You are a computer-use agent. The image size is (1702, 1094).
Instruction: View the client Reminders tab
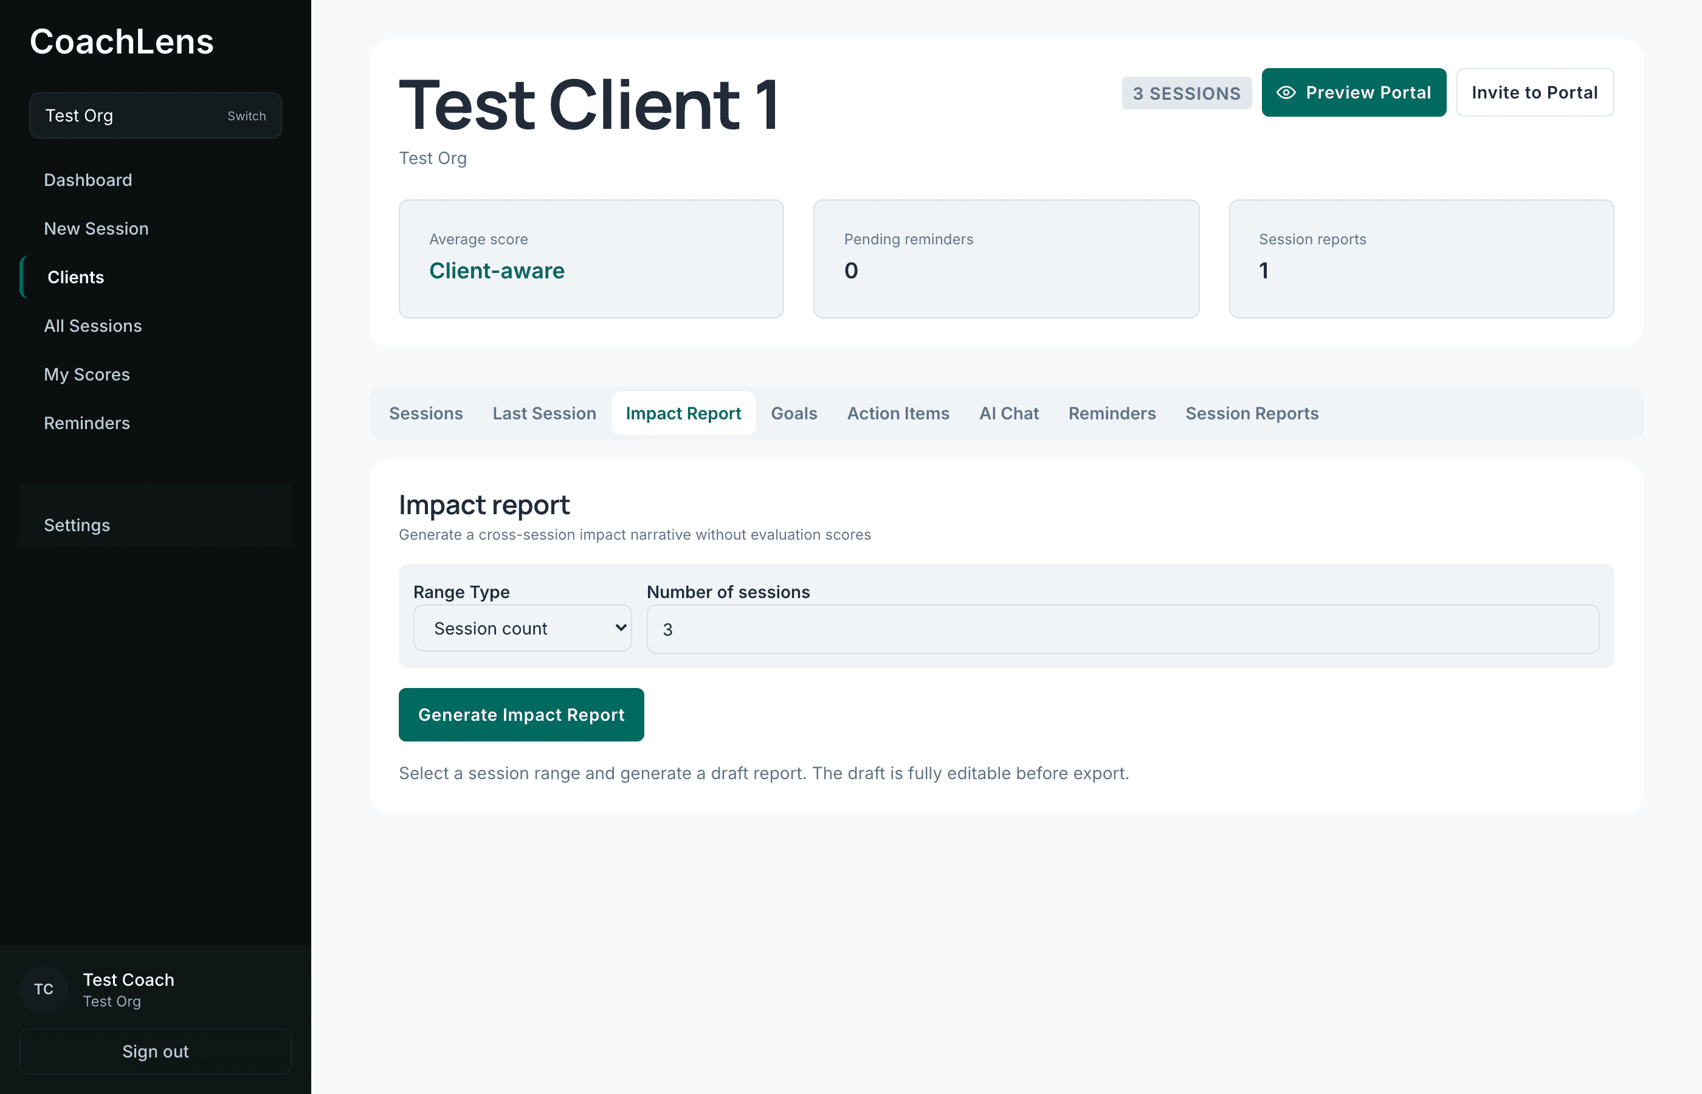coord(1112,413)
